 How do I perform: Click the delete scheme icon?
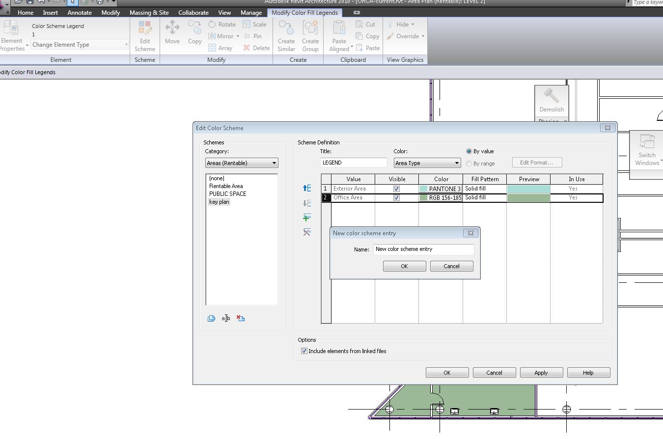point(241,318)
